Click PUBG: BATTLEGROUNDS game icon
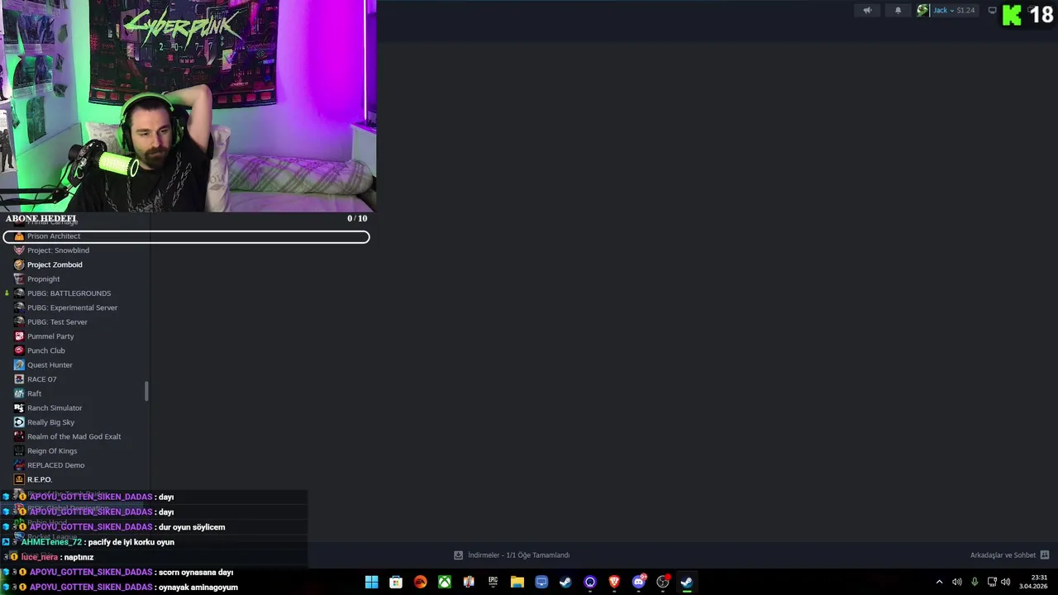1058x595 pixels. [19, 293]
